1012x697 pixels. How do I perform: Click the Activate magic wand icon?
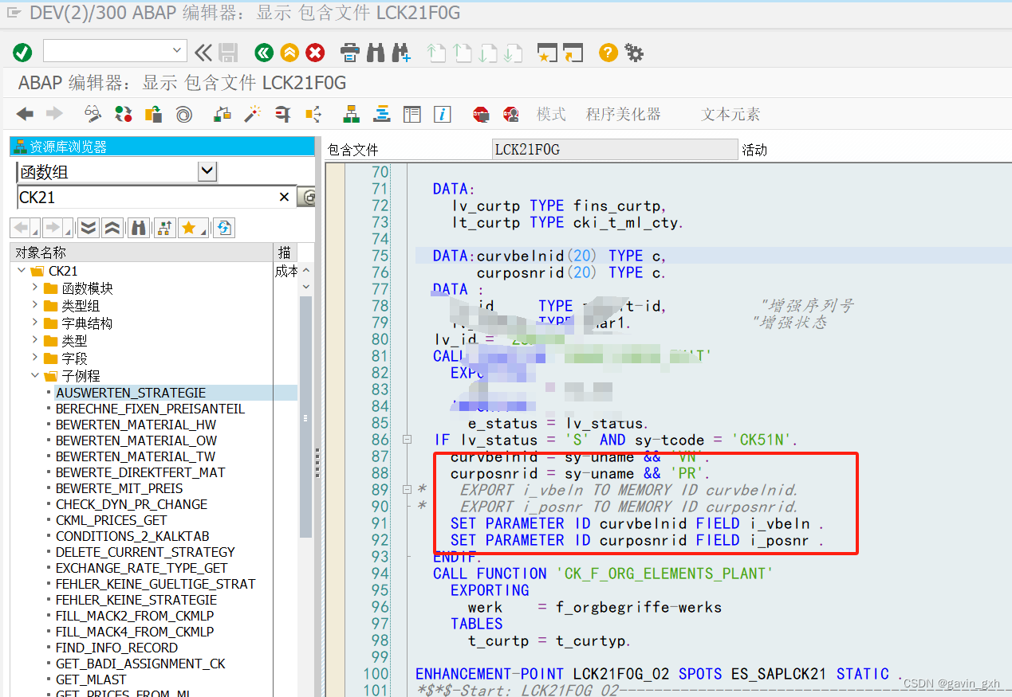tap(253, 114)
